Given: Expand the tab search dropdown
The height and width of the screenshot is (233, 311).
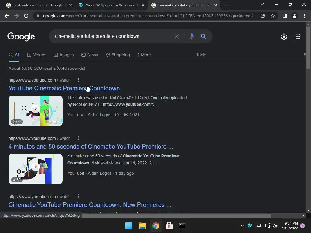Looking at the screenshot, I should [262, 4].
